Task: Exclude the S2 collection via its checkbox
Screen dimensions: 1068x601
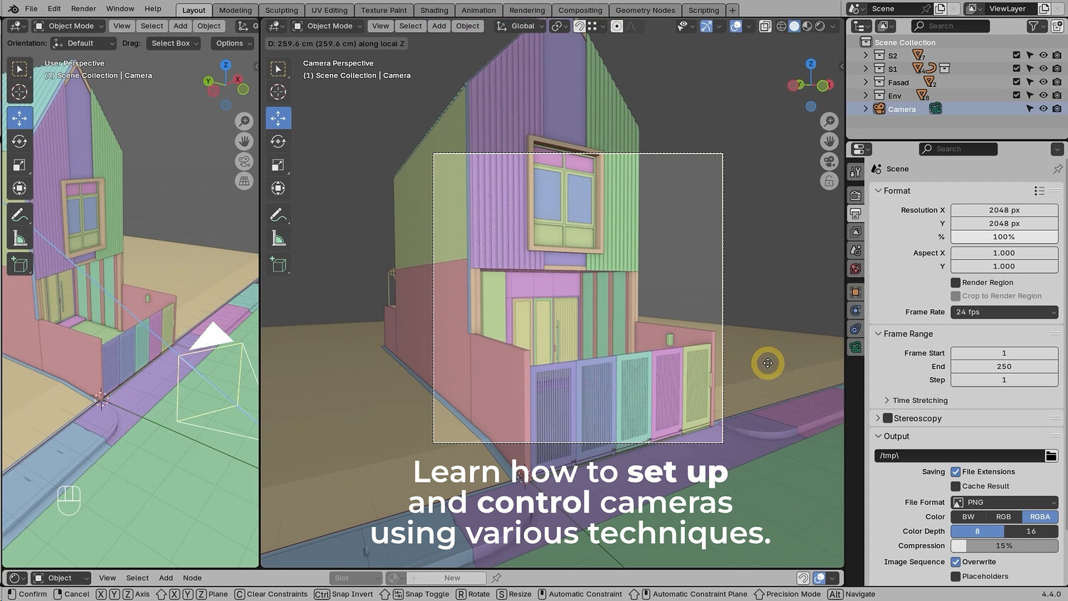Action: click(x=1016, y=56)
